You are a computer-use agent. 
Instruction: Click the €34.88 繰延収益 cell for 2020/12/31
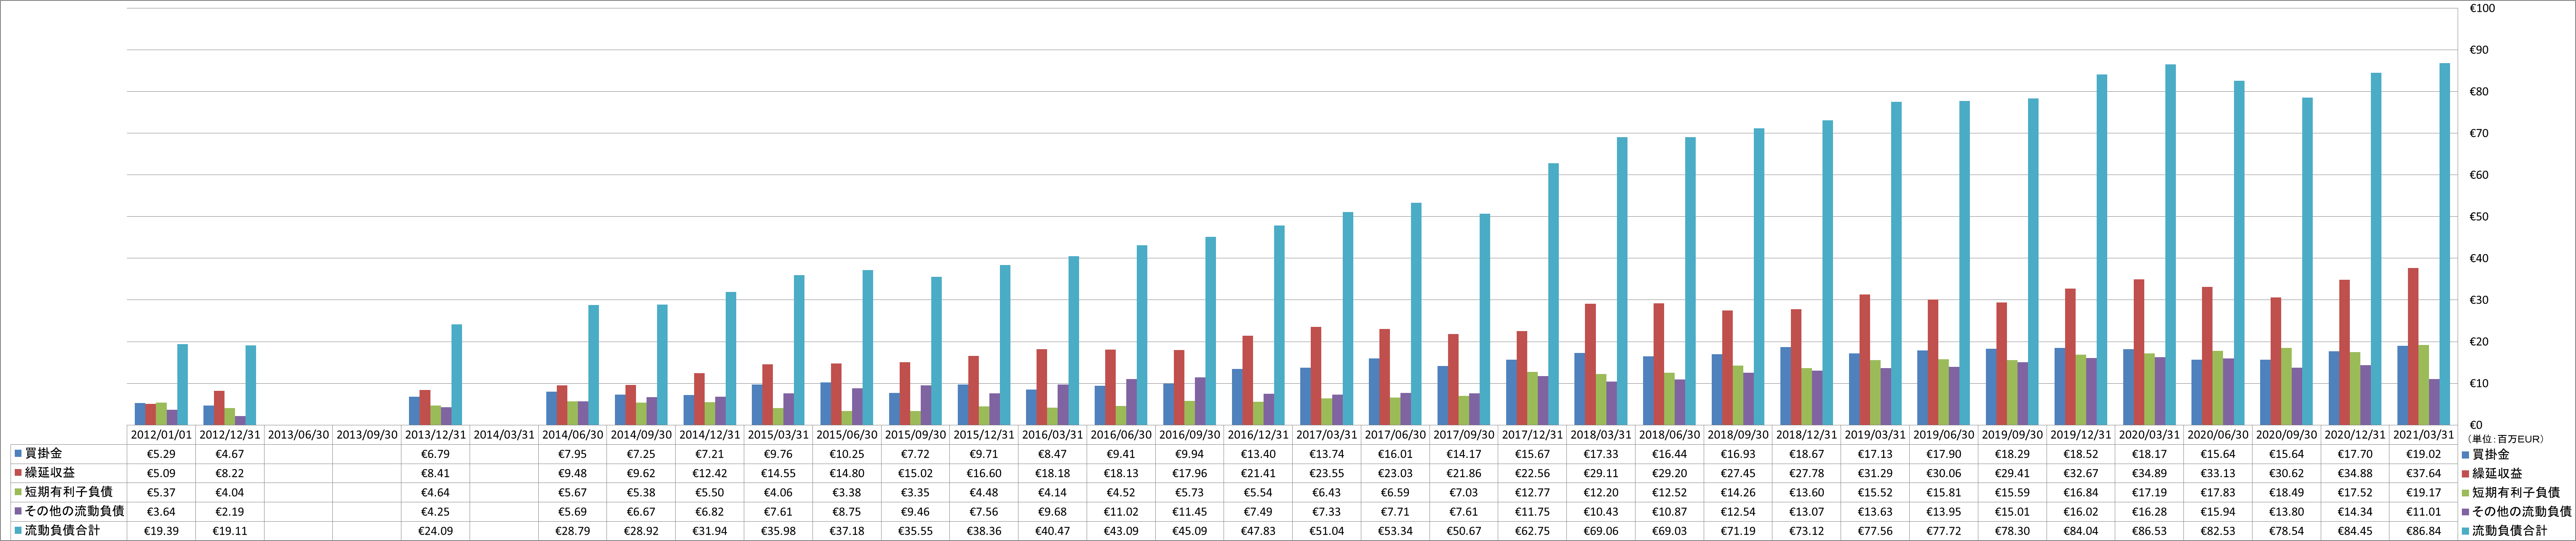click(2354, 474)
